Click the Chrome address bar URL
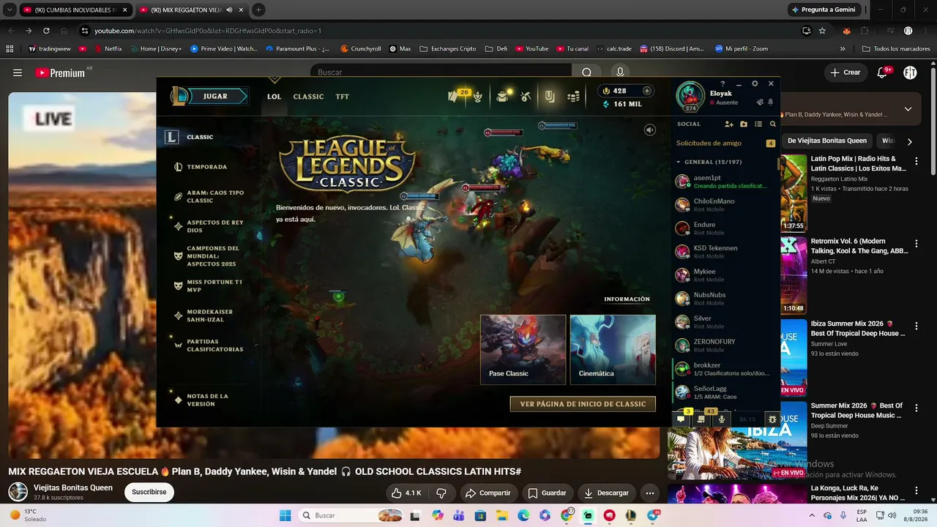937x527 pixels. 208,31
